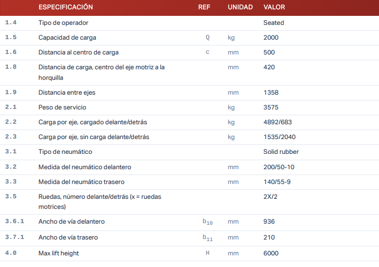
Task: Click the 'Max lift height' row label
Action: coord(59,253)
